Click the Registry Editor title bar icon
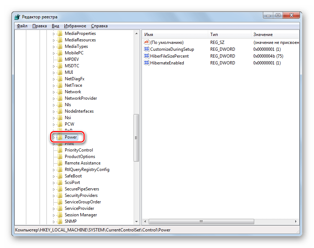Viewport: 314px width, 248px height. [x=17, y=17]
